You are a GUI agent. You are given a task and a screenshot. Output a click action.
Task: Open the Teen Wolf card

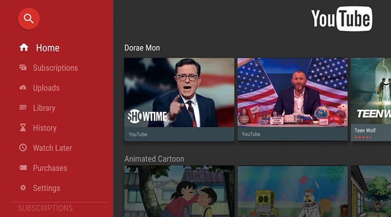(371, 100)
